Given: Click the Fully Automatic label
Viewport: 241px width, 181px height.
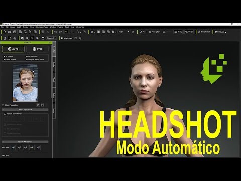Looking at the screenshot, I should tap(32, 56).
